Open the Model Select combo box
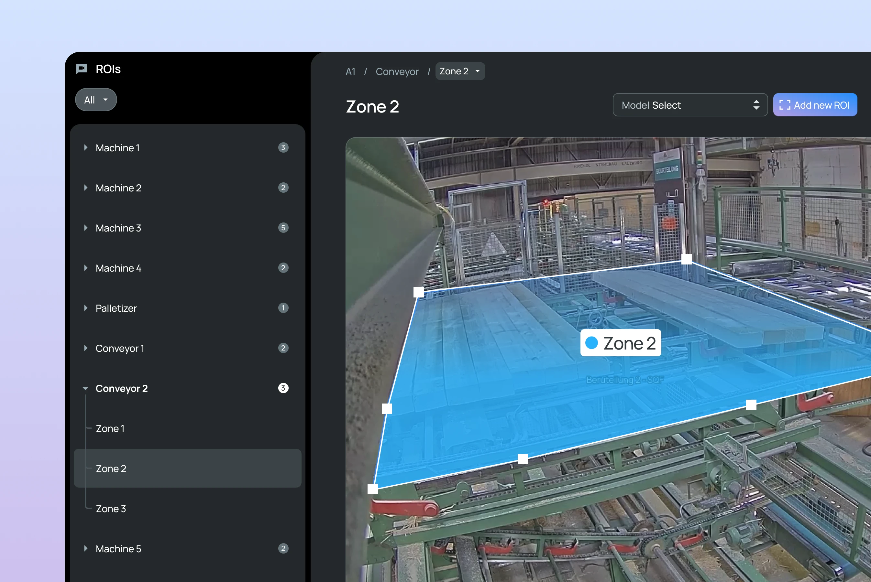Screen dimensions: 871x582 coord(690,105)
